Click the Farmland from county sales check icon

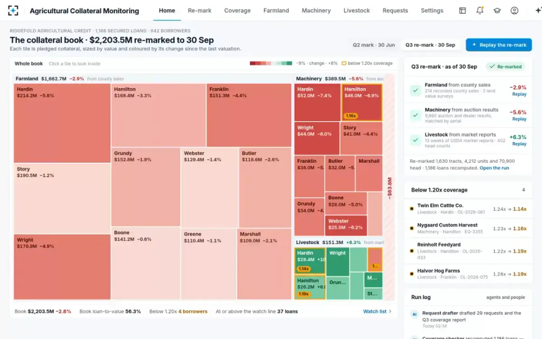[x=416, y=90]
